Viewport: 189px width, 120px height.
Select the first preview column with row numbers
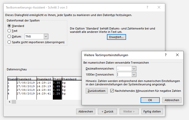(x=12, y=88)
